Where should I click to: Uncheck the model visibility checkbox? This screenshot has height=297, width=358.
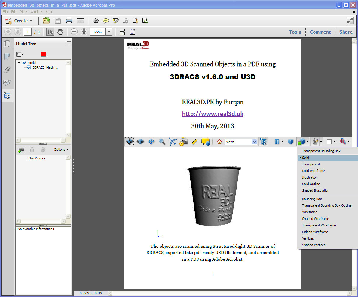click(x=24, y=63)
